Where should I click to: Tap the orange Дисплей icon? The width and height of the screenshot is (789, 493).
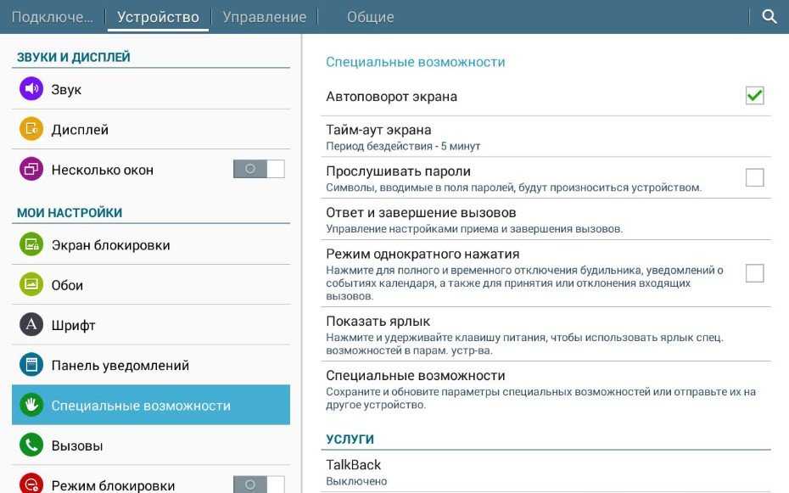click(31, 129)
